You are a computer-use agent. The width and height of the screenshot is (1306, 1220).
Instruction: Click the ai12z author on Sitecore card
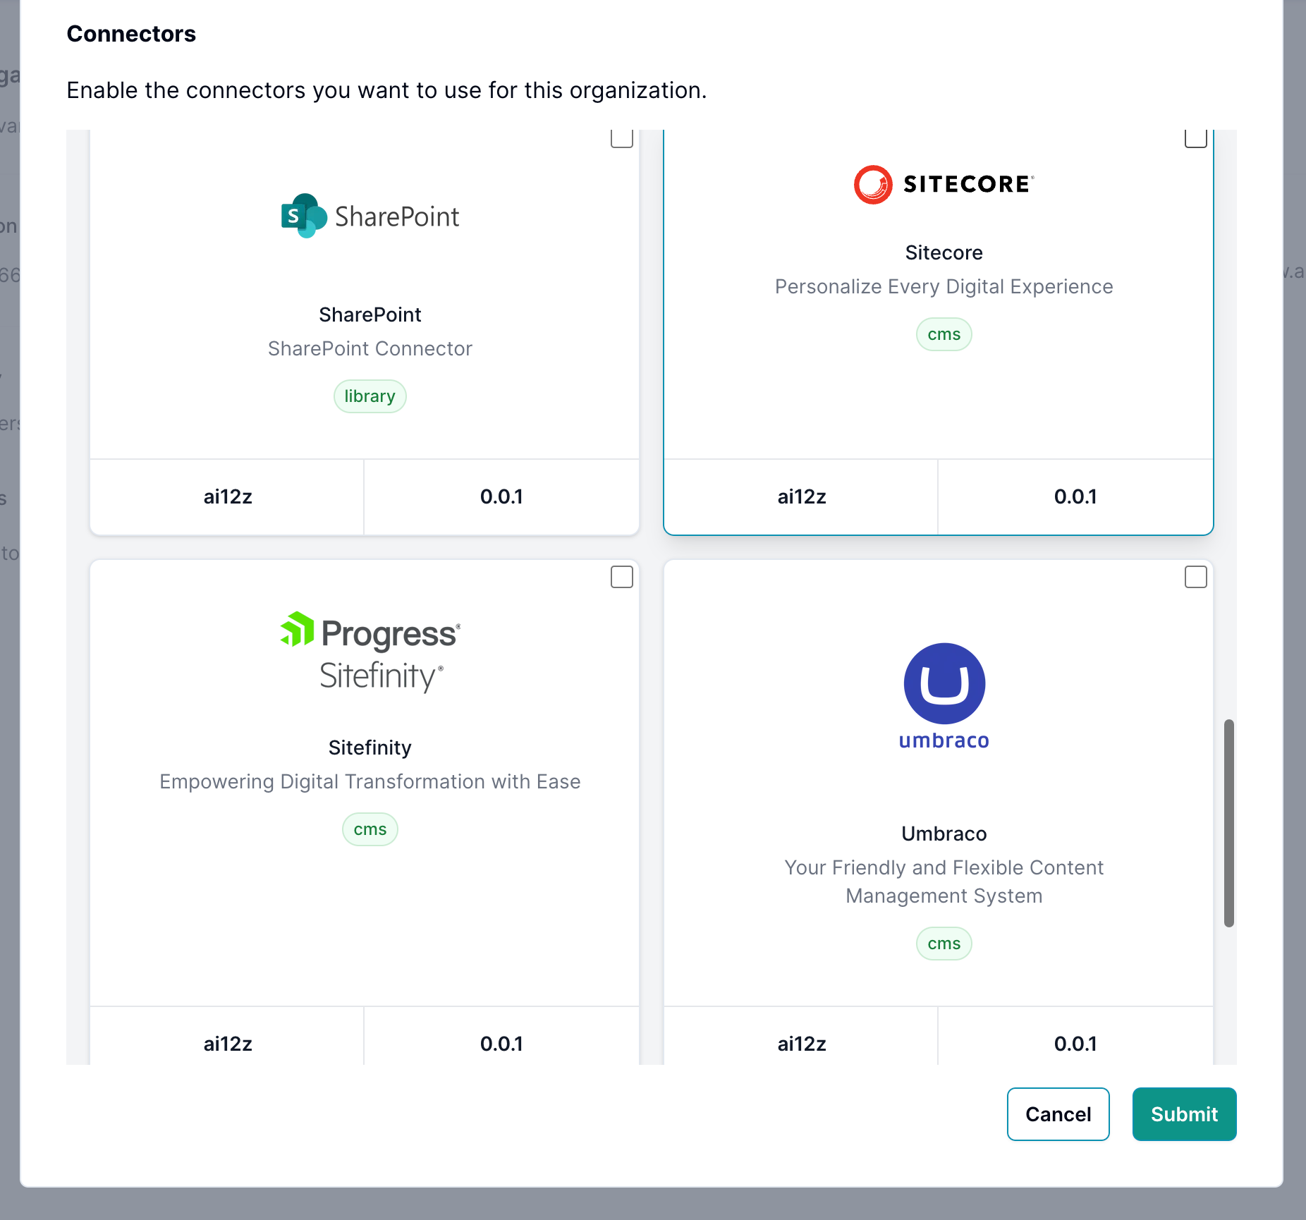[x=801, y=496]
